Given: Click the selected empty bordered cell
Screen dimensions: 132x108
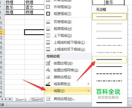Looking at the screenshot, I should (x=34, y=32).
